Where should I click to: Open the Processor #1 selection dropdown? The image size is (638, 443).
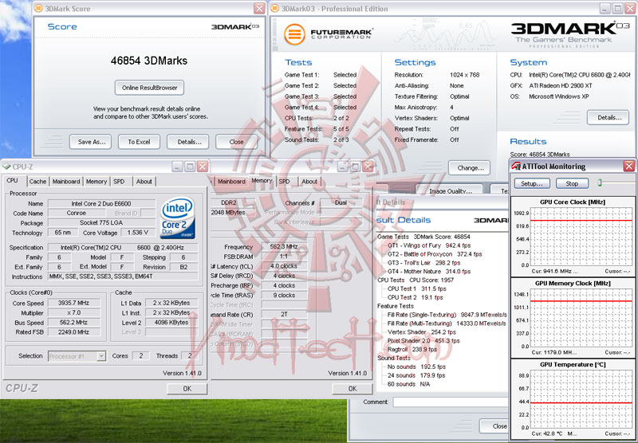tap(77, 356)
